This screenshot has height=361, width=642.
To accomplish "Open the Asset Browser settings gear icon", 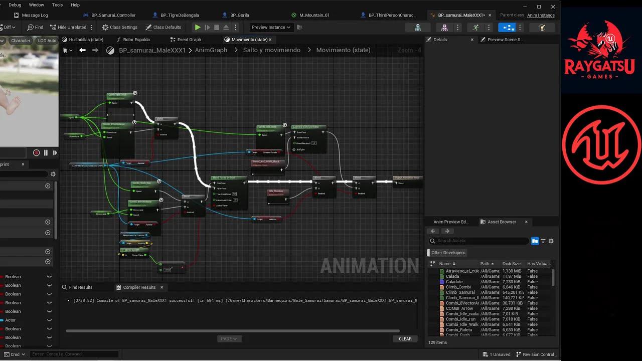I will (551, 241).
